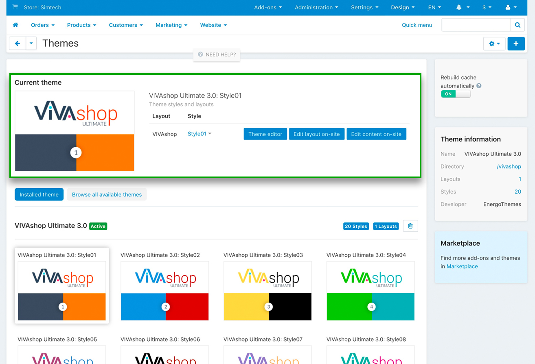
Task: Click the Layouts count 1 link
Action: tap(520, 179)
